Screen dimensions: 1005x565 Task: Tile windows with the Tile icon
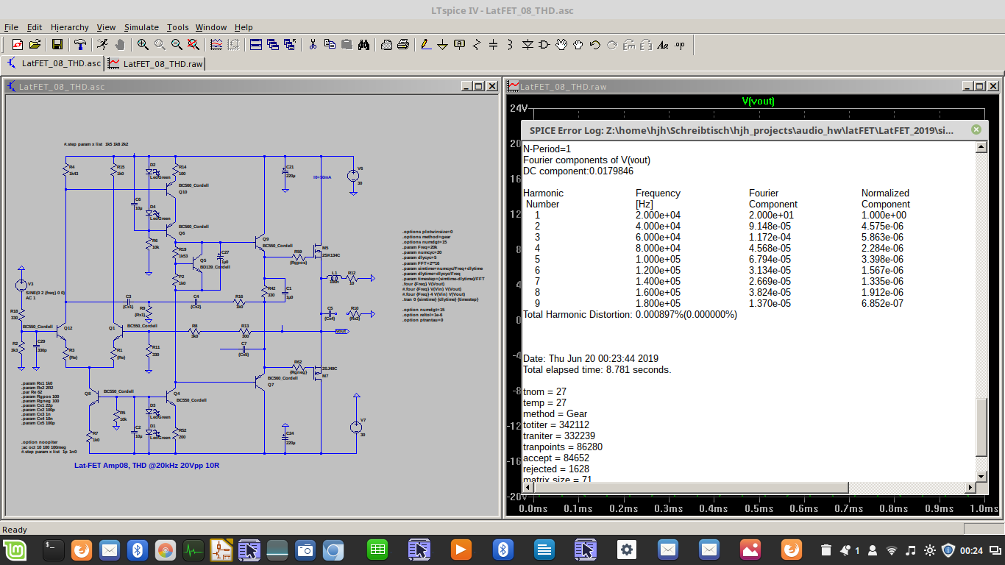coord(256,45)
